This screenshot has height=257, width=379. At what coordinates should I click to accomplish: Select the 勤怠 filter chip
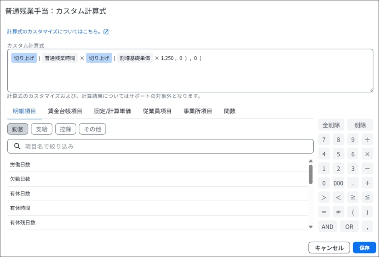[x=18, y=129]
